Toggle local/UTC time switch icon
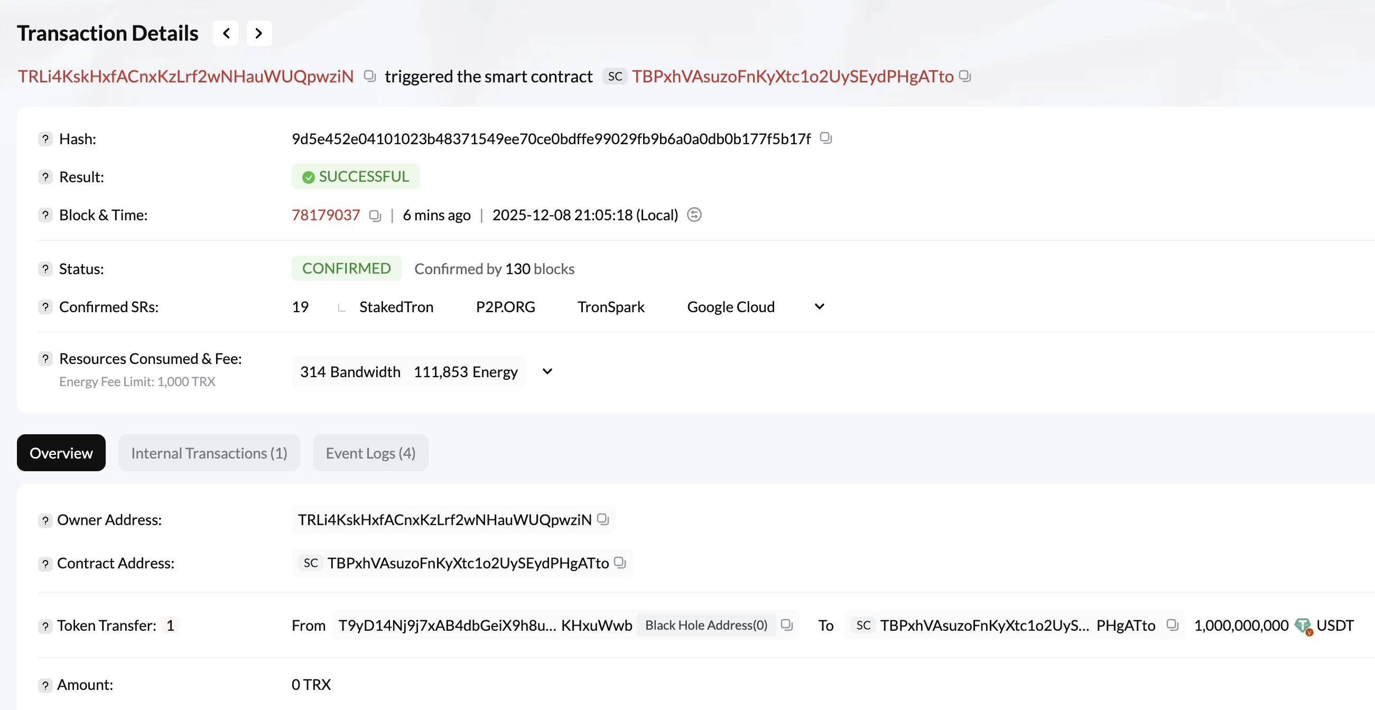1375x710 pixels. tap(694, 215)
